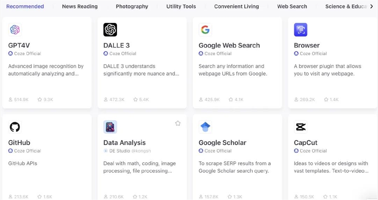The image size is (378, 200).
Task: Click the Google Scholar graduation cap icon
Action: click(x=205, y=127)
